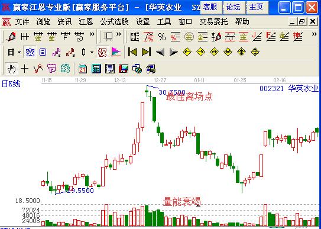321x229 pixels.
Task: Open the calculator icon
Action: pos(96,69)
